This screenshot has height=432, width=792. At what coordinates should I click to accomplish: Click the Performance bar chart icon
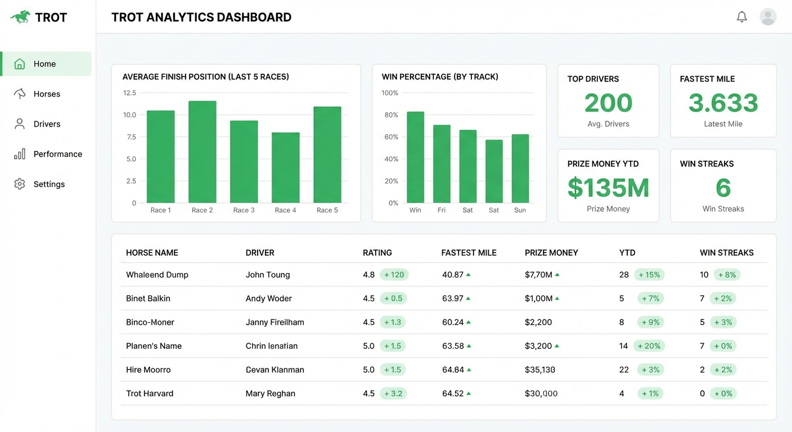pos(20,154)
